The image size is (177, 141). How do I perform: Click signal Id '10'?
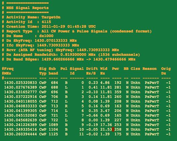81,129
